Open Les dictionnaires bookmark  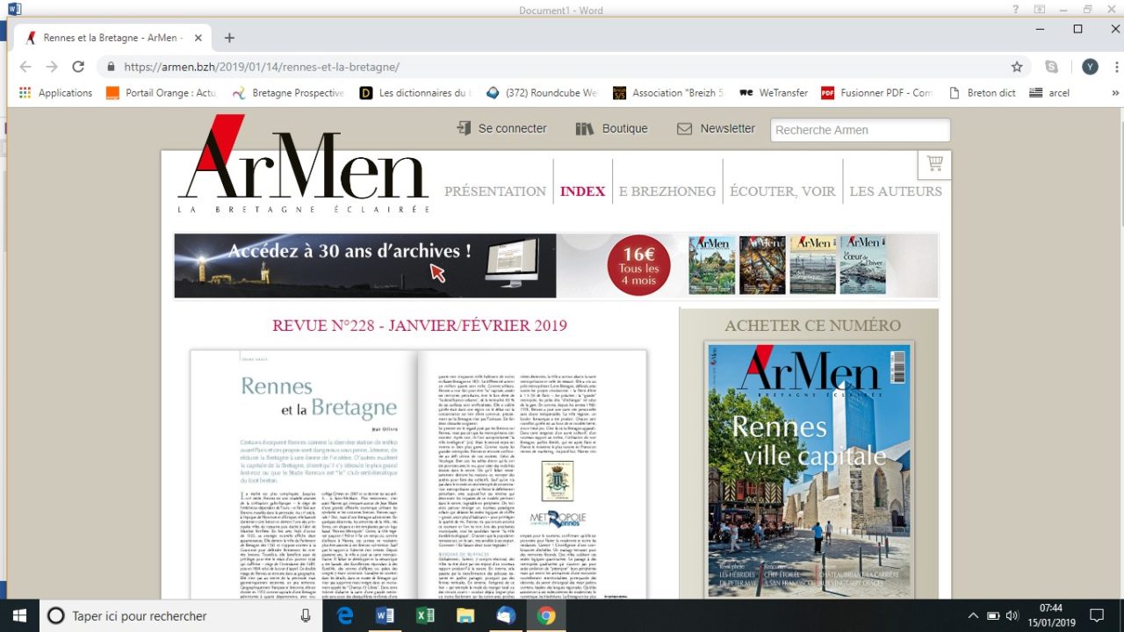coord(415,92)
